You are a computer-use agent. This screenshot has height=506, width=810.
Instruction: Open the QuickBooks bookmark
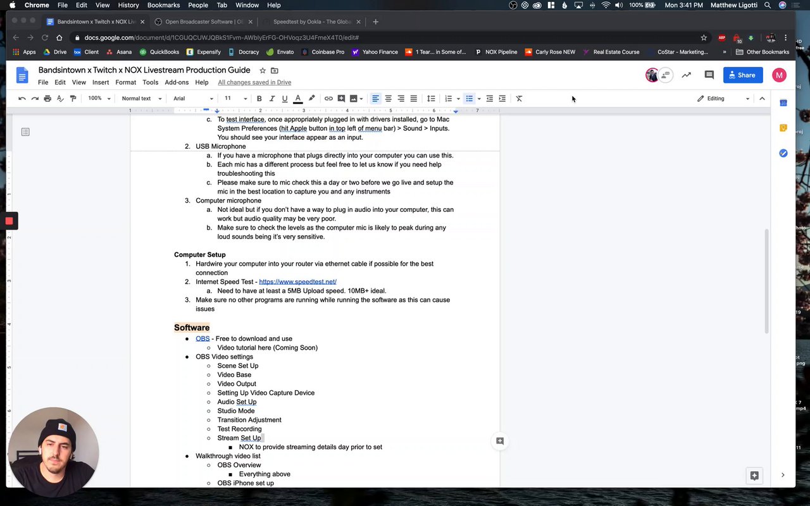tap(159, 52)
